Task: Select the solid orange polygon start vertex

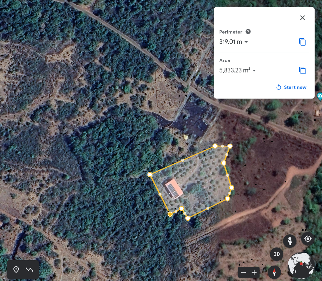Action: tap(170, 214)
